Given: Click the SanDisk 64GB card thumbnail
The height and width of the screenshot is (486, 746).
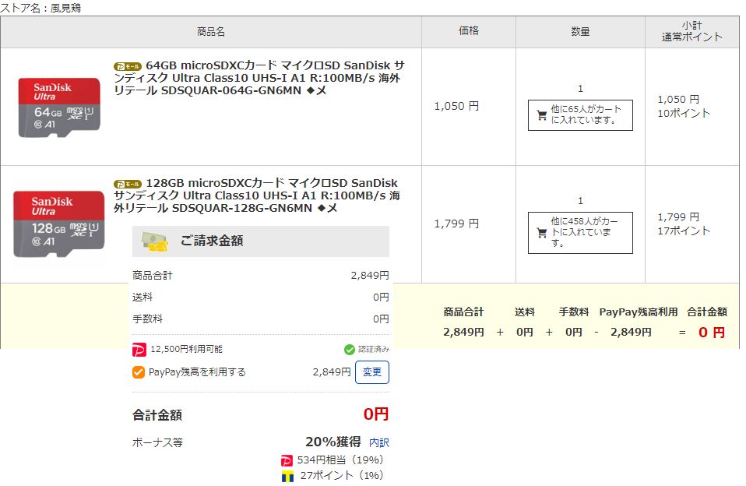Looking at the screenshot, I should (x=59, y=107).
